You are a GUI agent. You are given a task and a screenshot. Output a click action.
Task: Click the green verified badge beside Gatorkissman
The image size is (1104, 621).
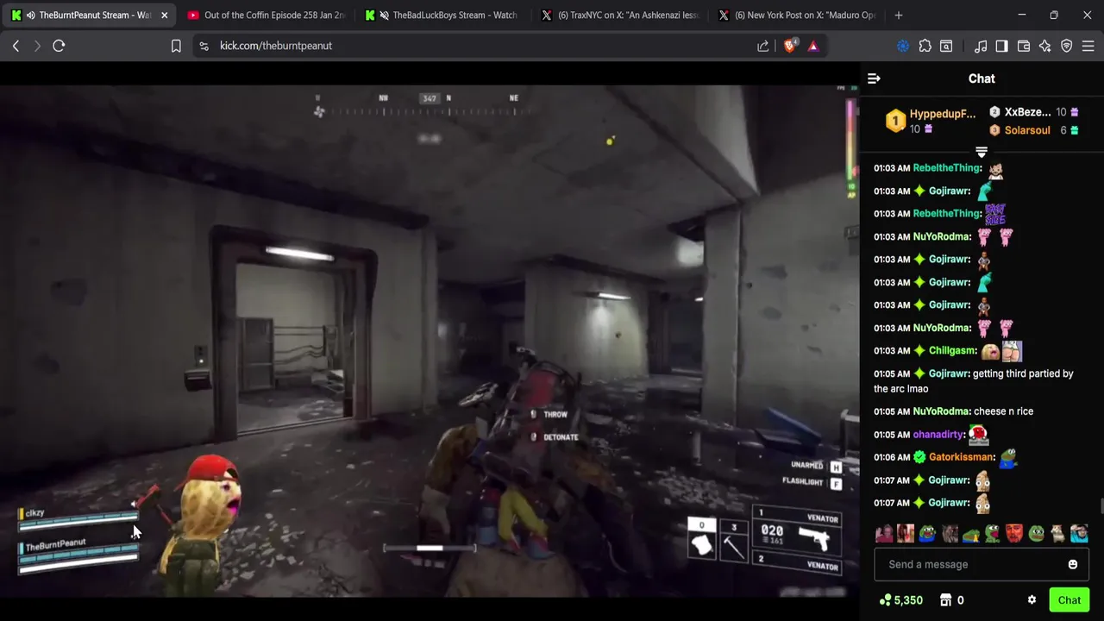click(x=919, y=457)
